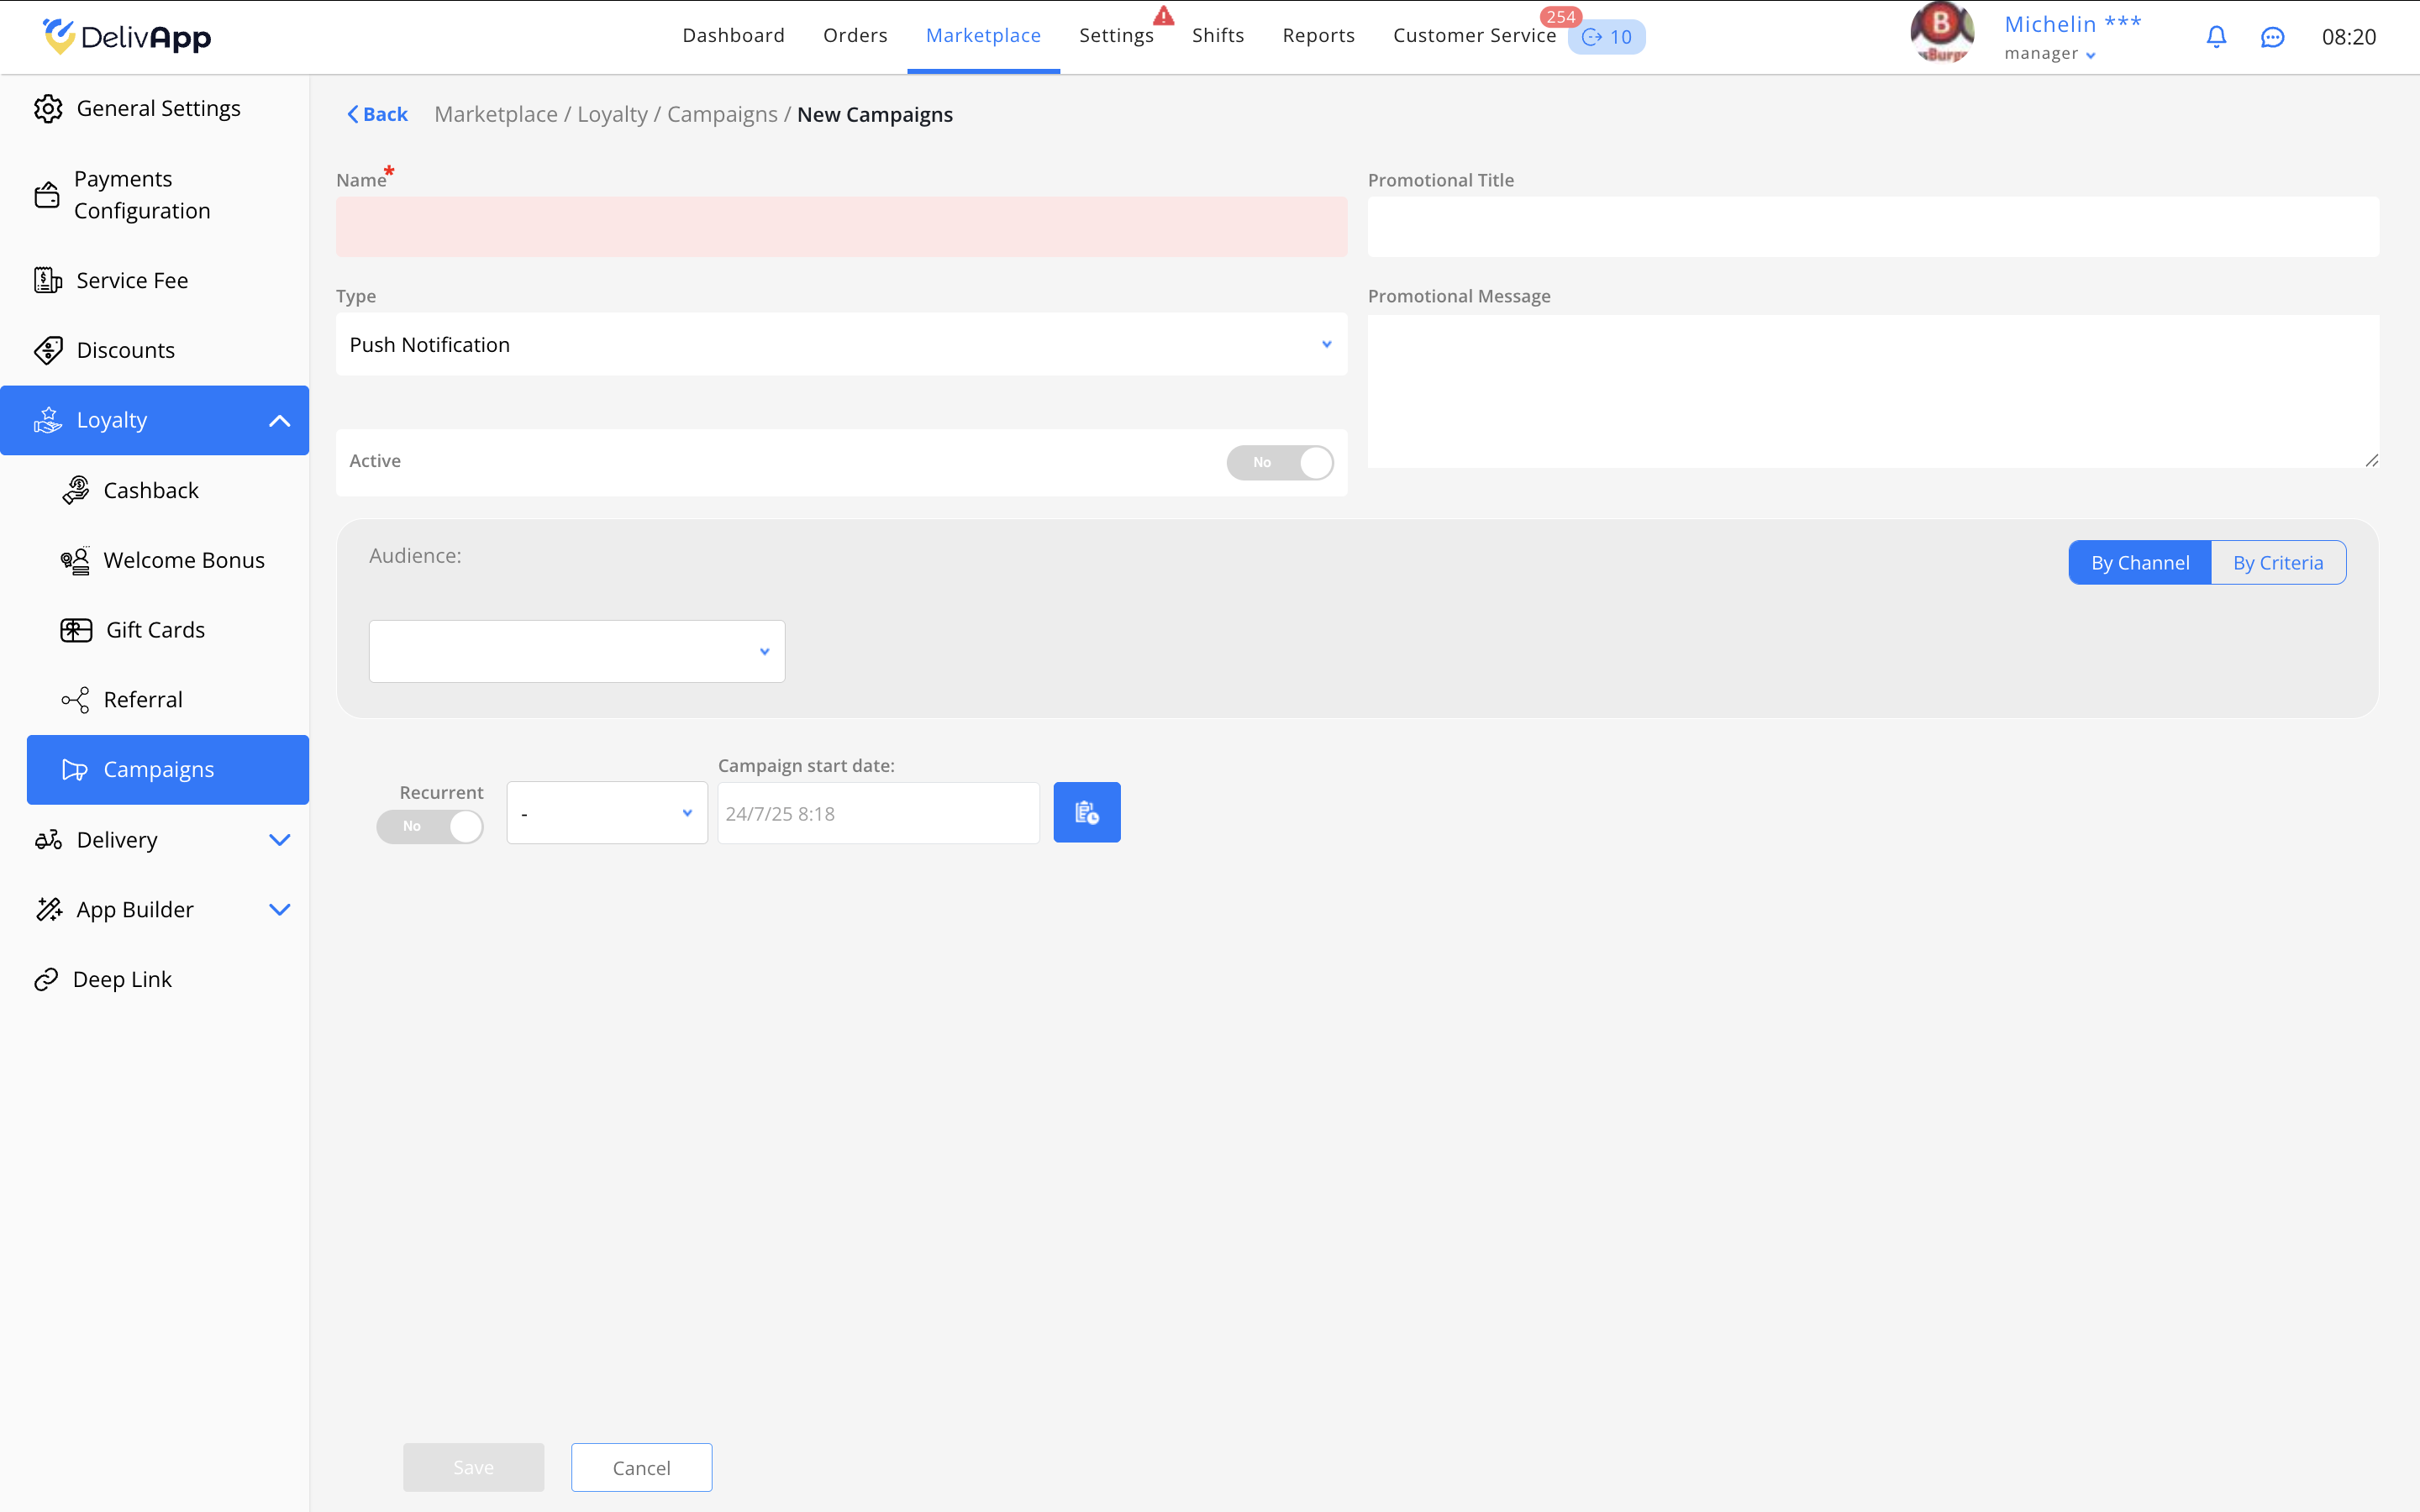
Task: Click the Cancel button
Action: click(x=641, y=1467)
